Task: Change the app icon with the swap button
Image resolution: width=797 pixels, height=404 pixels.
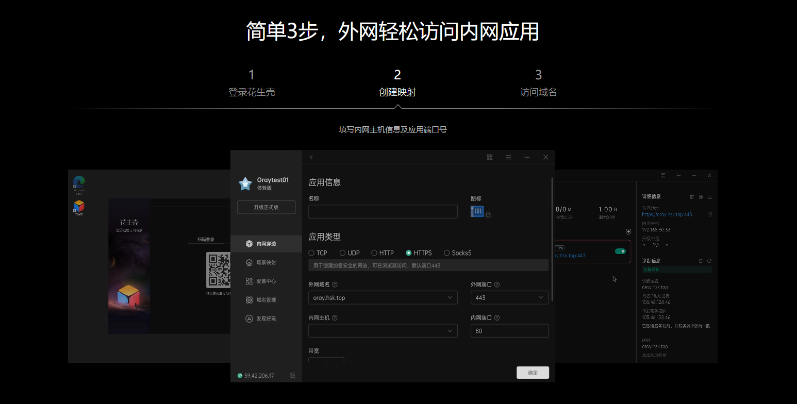Action: coord(488,215)
